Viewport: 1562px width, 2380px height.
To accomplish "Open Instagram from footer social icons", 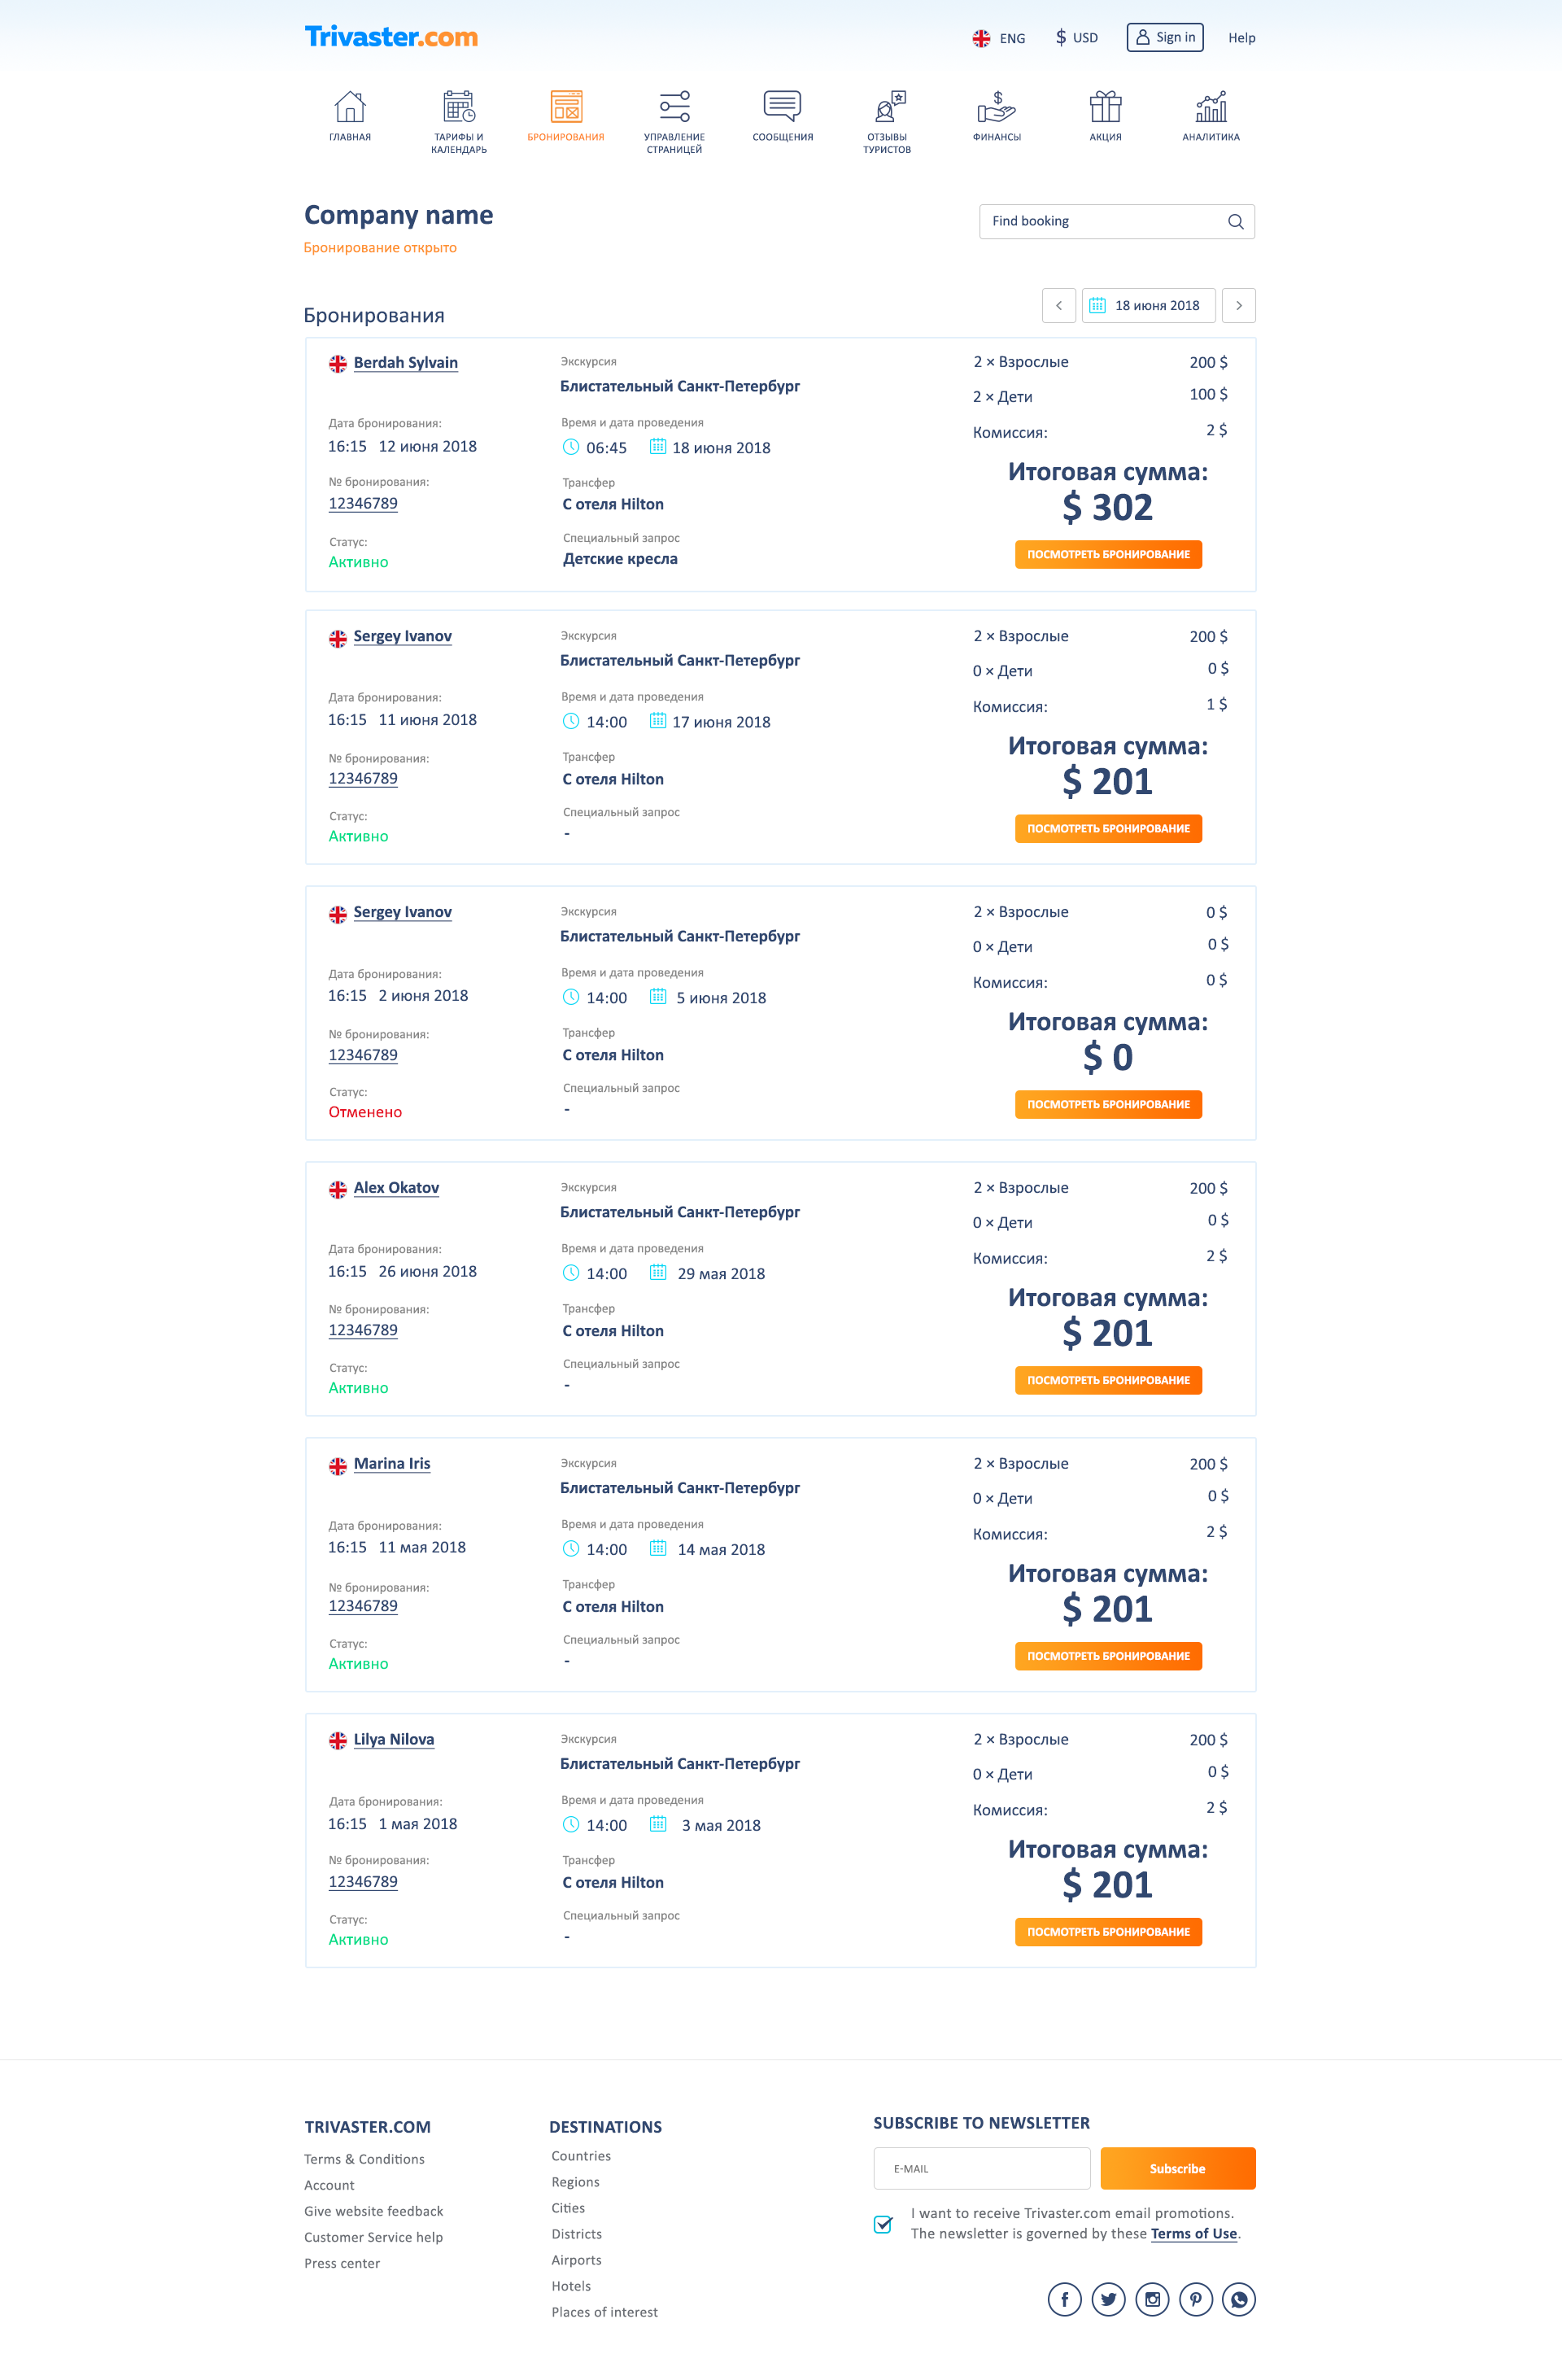I will pos(1152,2299).
